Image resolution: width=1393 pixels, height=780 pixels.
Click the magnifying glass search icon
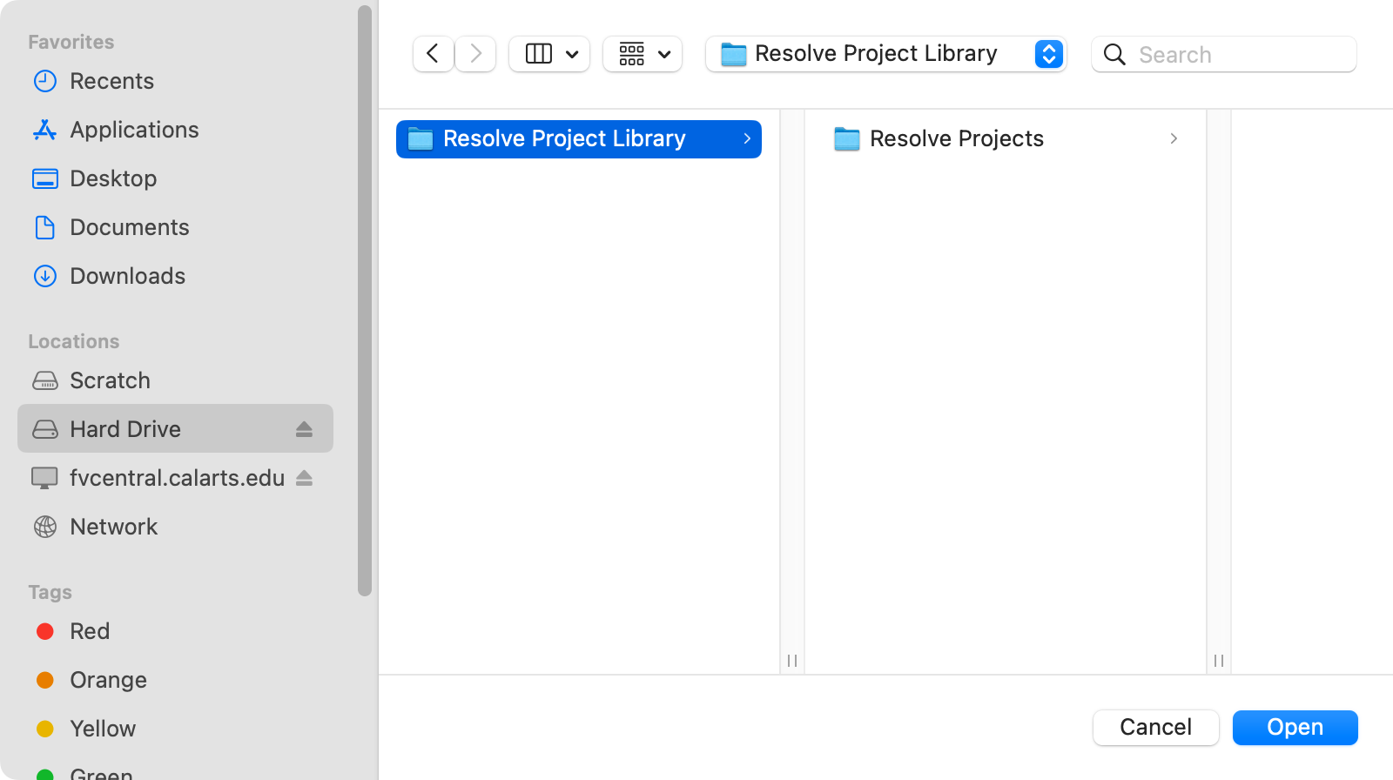click(1114, 54)
